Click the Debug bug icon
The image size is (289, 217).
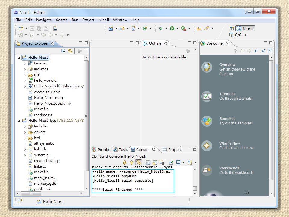161,28
